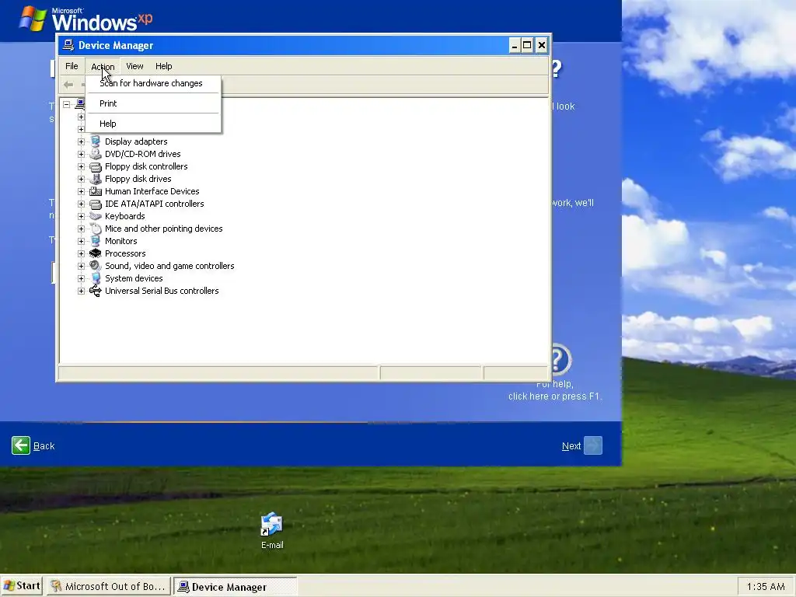Collapse the root computer node
The image size is (796, 597).
click(67, 105)
